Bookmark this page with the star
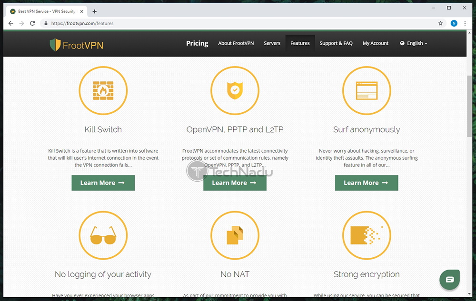This screenshot has height=301, width=476. [440, 23]
